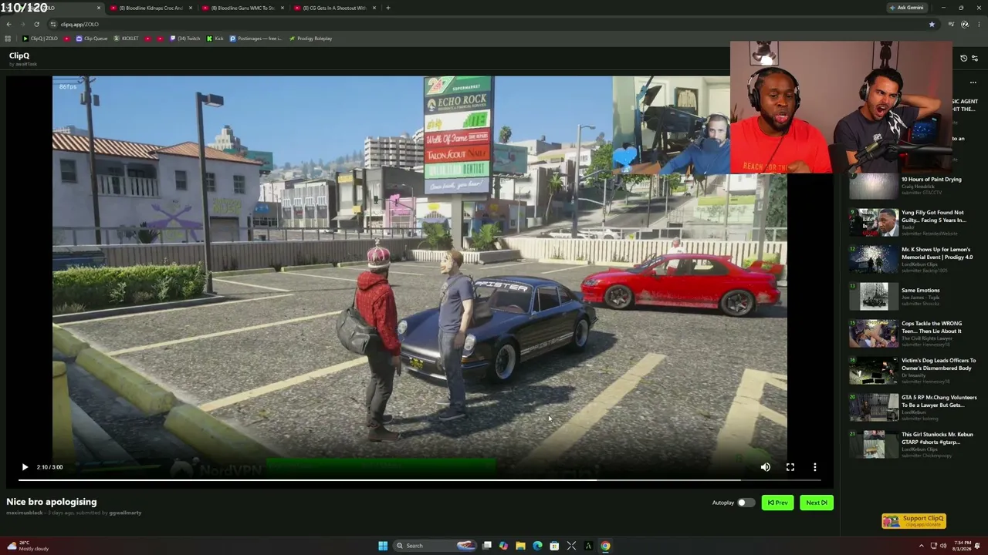Viewport: 988px width, 555px height.
Task: Select 'This Girl Stunlocks Mr. Kebun' clip thumbnail
Action: point(873,445)
